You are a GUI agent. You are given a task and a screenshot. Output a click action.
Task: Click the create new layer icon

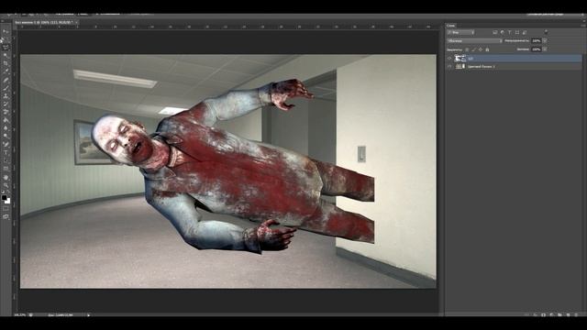(568, 315)
